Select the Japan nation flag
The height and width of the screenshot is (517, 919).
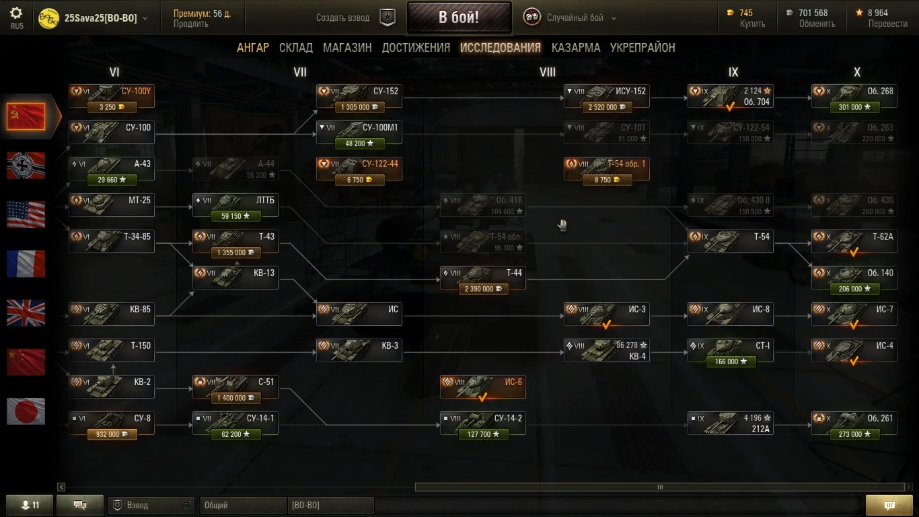click(x=26, y=411)
